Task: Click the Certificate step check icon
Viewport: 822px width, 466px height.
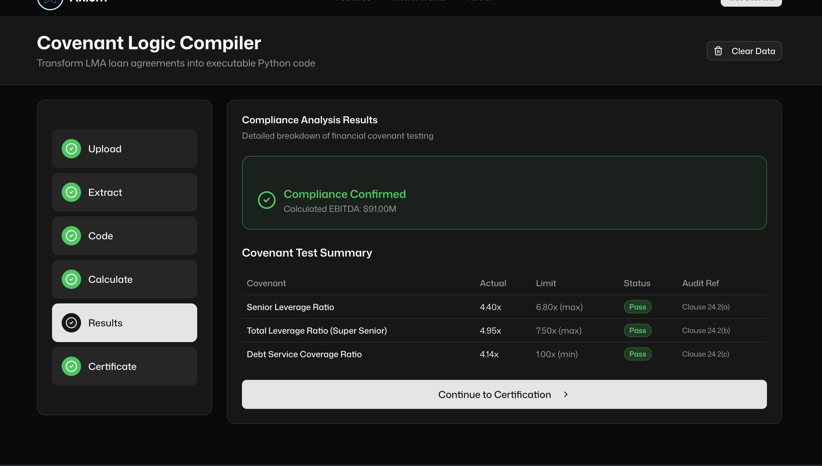Action: (x=71, y=366)
